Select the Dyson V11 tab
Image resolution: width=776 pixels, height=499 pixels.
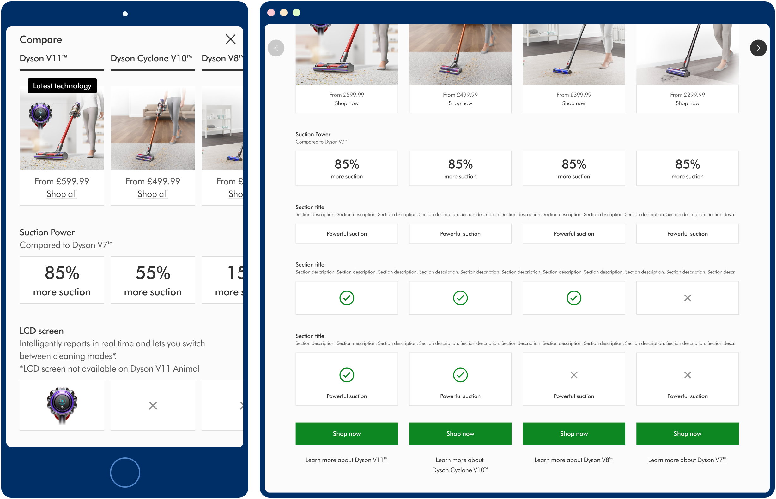[44, 58]
